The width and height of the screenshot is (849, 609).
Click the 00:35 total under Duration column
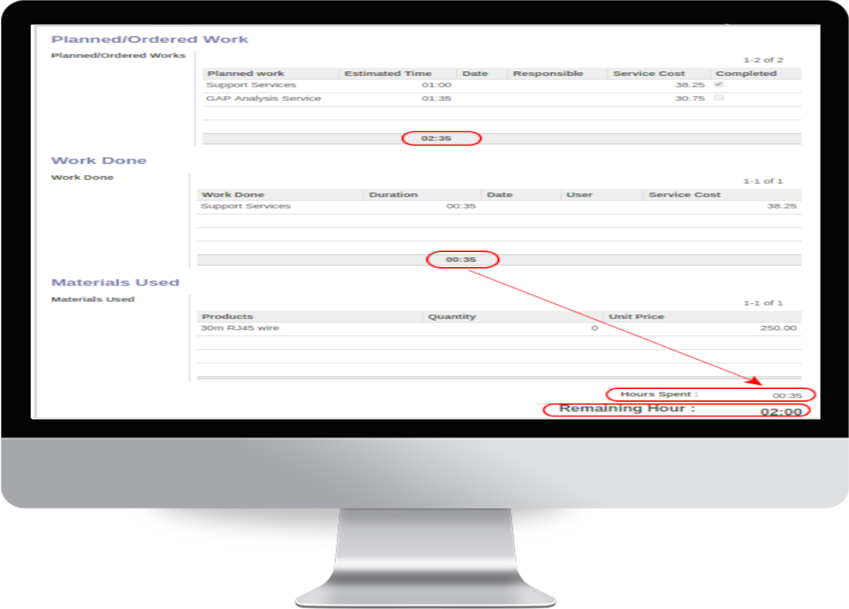pos(461,259)
